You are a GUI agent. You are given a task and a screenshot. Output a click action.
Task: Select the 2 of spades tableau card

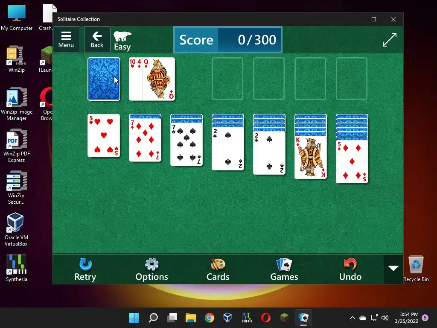point(228,149)
